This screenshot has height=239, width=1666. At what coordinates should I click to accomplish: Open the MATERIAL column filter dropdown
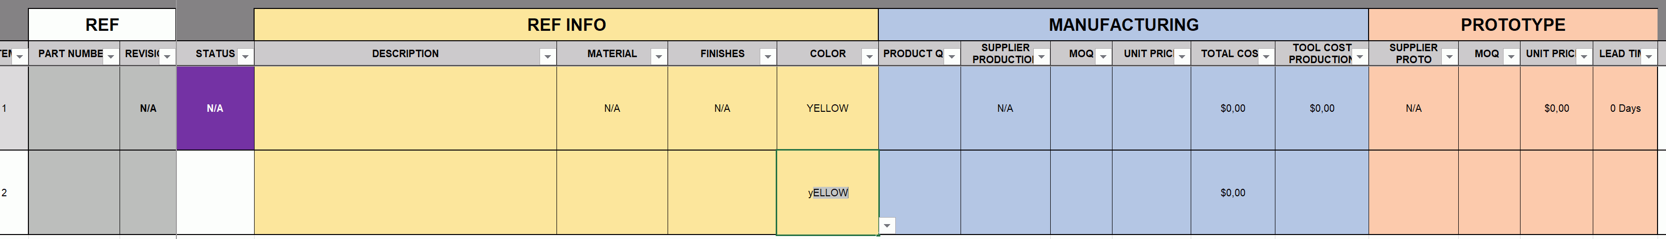point(659,57)
